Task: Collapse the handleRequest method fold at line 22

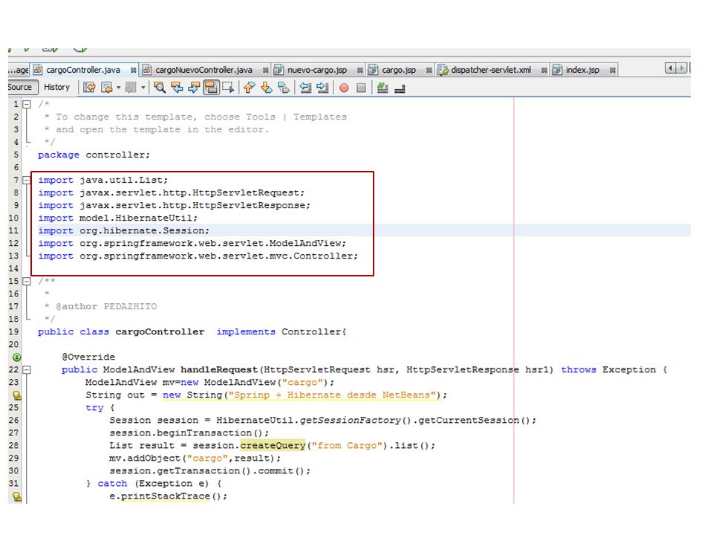Action: [27, 370]
